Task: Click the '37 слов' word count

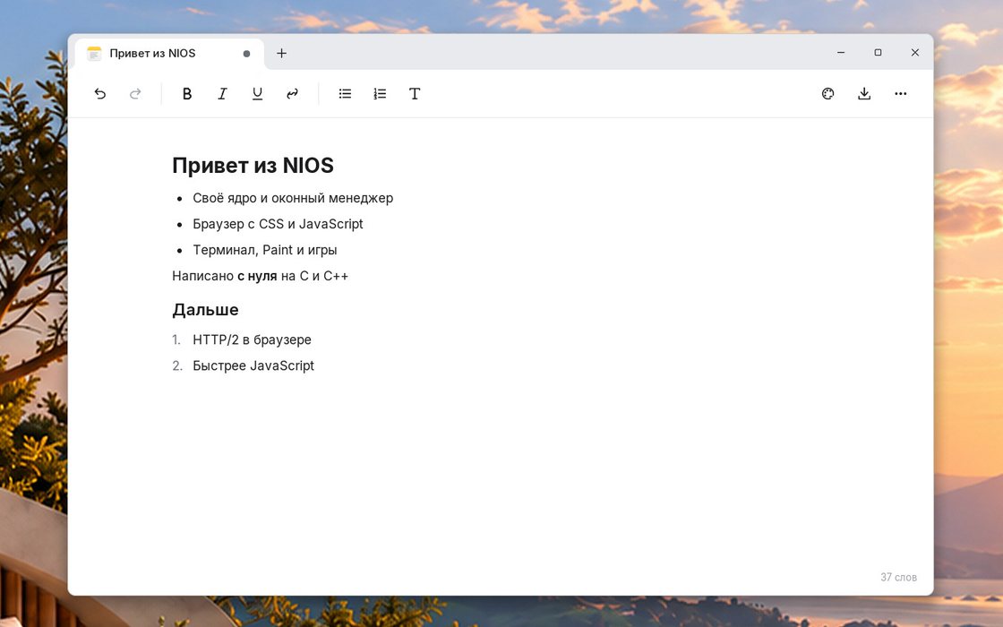Action: 899,577
